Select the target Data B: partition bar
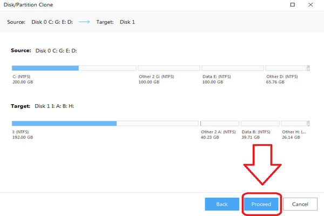 259,124
